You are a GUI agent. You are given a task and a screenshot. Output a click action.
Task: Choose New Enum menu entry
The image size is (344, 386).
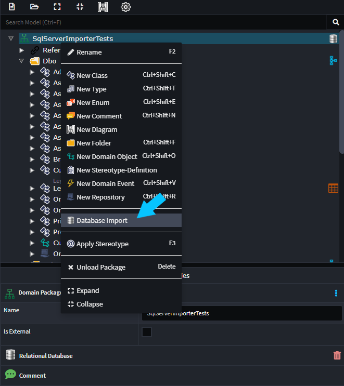(121, 102)
